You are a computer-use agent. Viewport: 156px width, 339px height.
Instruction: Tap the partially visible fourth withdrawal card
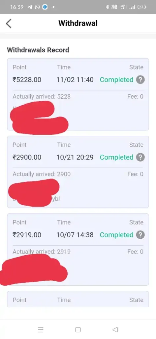click(78, 299)
